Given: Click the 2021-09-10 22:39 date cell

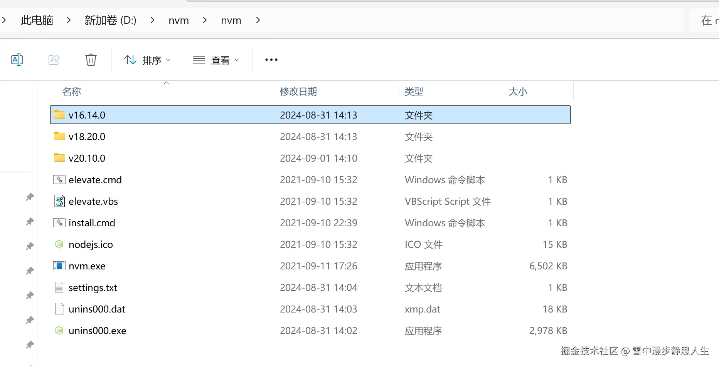Looking at the screenshot, I should pos(318,223).
